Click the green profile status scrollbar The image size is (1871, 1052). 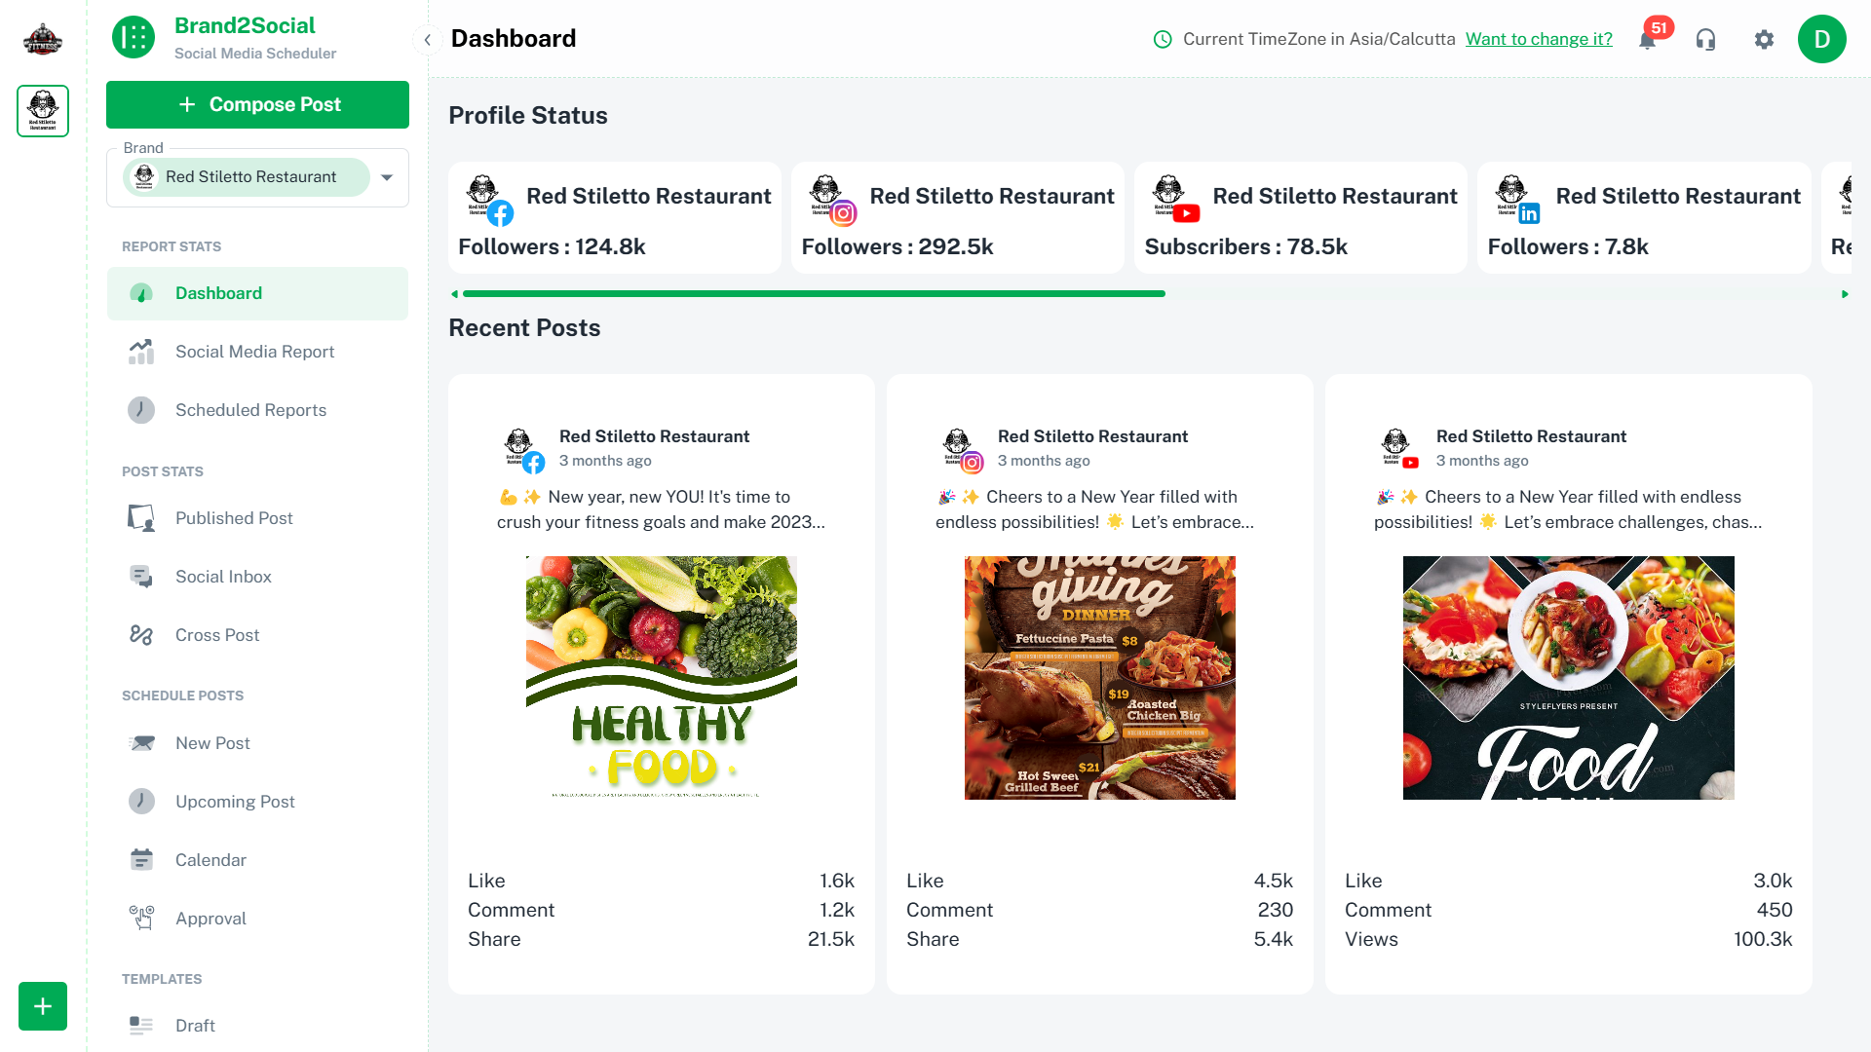[814, 293]
